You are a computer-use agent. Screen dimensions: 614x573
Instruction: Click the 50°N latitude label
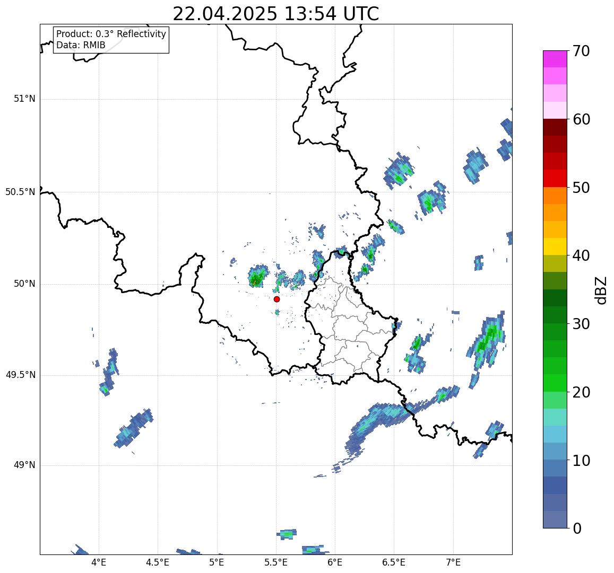(x=24, y=284)
